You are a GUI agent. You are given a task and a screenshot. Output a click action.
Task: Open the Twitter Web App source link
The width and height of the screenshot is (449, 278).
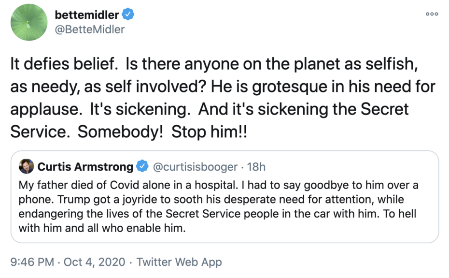[179, 262]
